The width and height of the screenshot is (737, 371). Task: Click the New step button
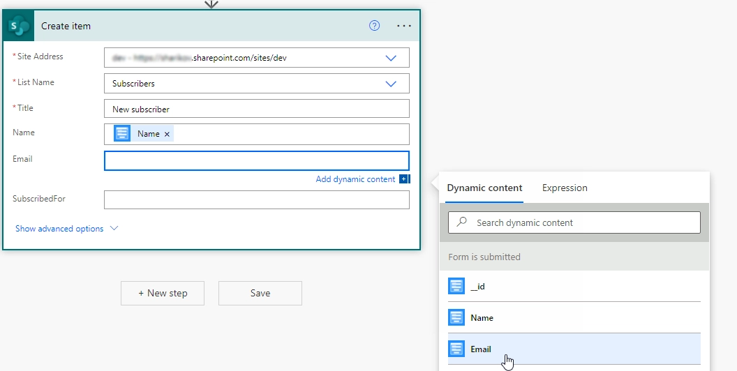coord(163,293)
